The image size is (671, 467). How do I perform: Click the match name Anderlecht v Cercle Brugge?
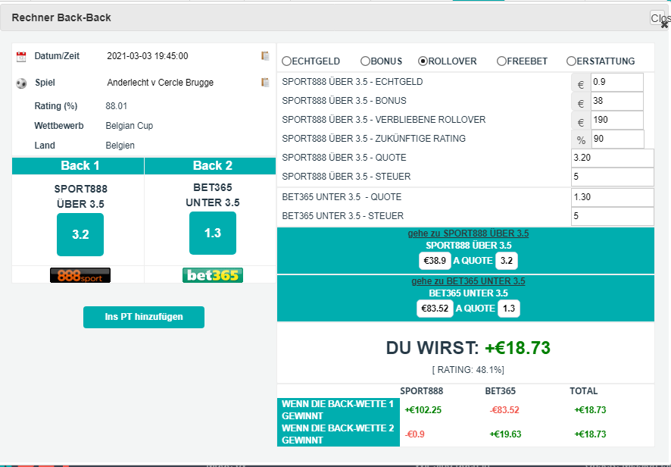tap(161, 83)
